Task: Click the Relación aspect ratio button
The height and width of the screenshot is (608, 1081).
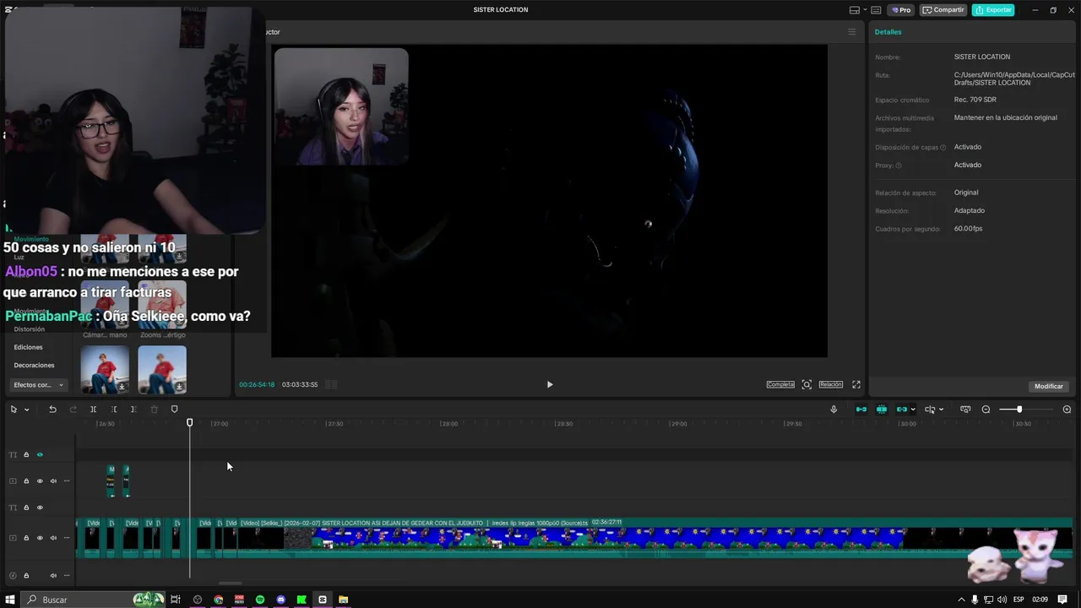Action: pos(830,384)
